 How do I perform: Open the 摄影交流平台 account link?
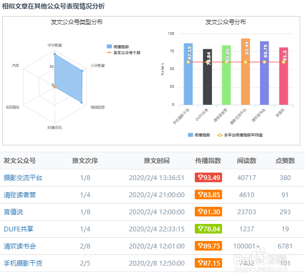23,177
